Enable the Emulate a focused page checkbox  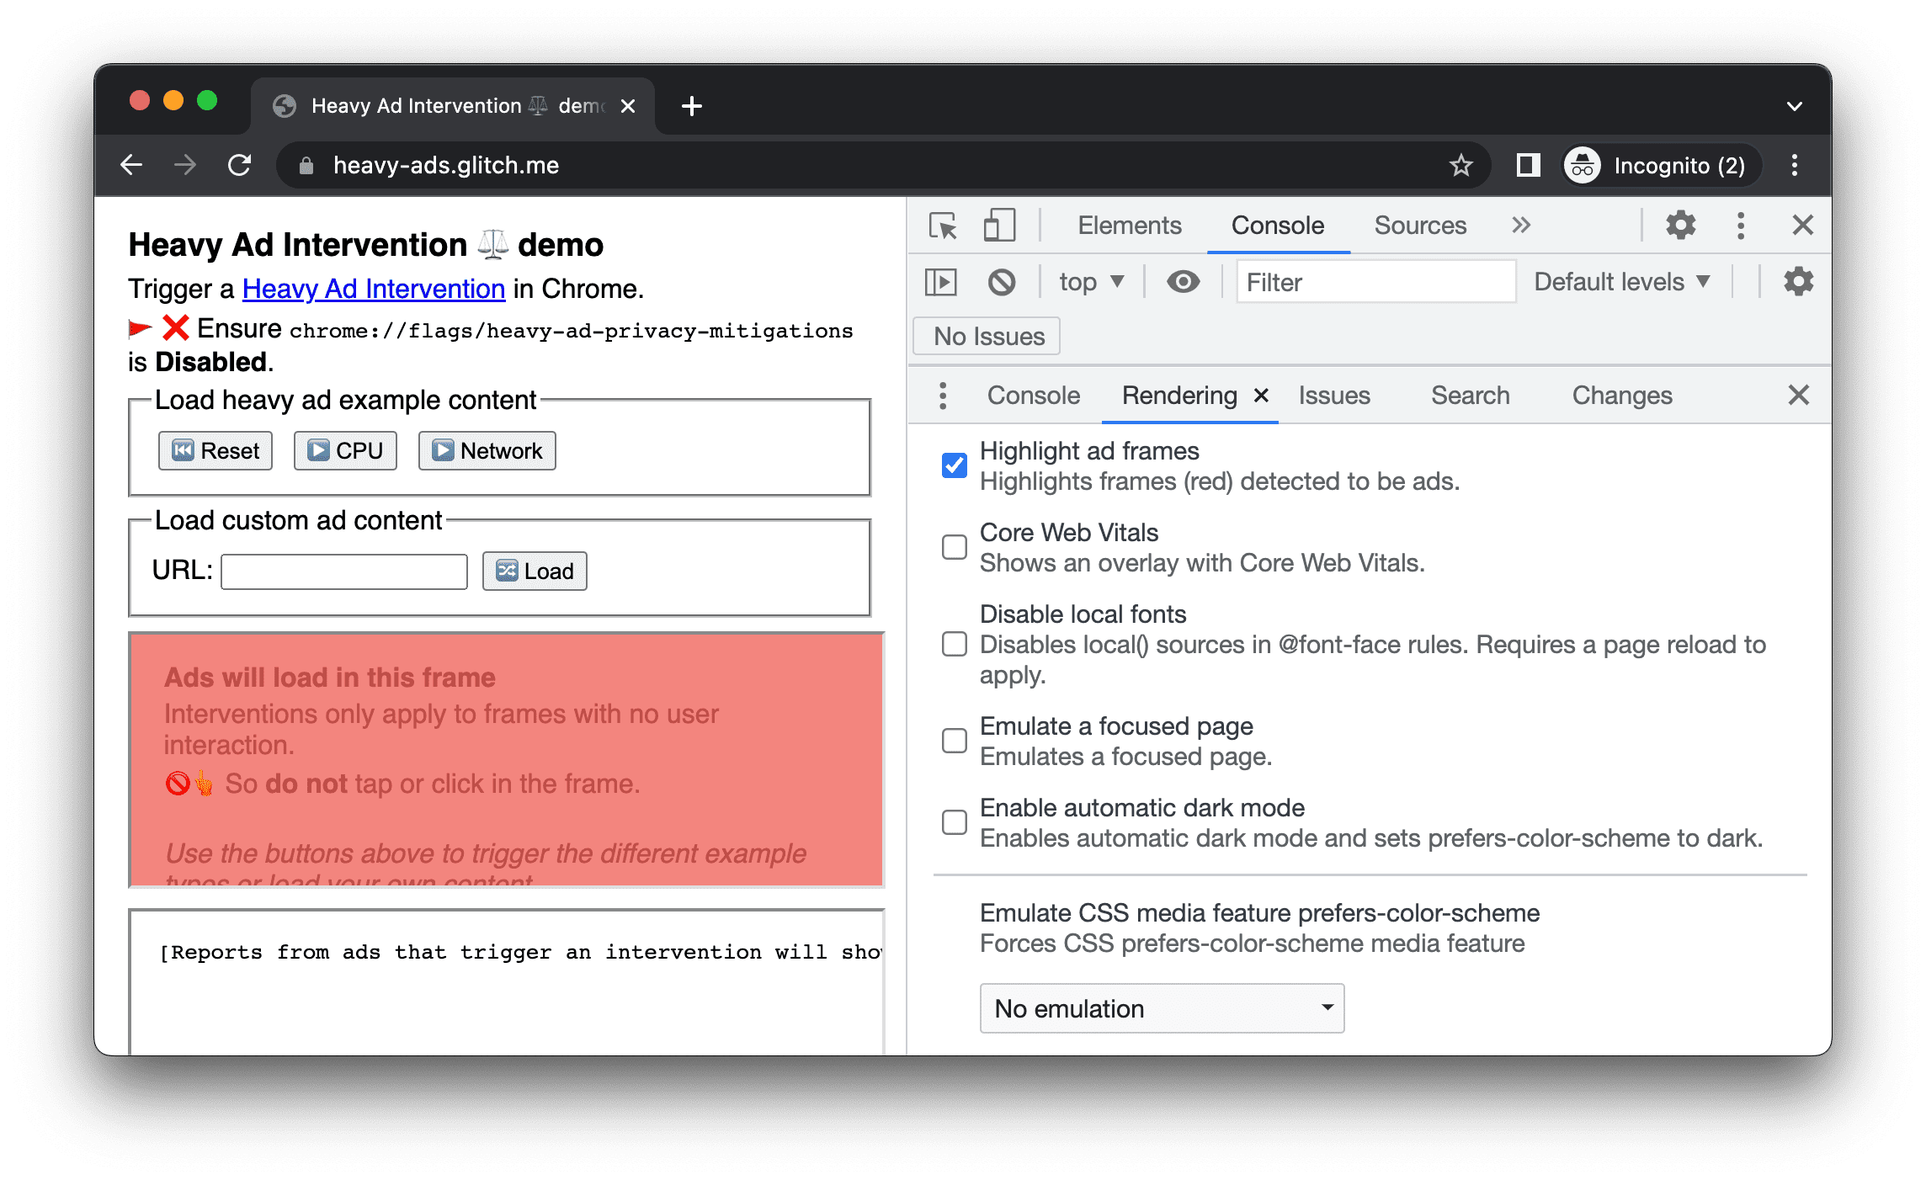955,738
